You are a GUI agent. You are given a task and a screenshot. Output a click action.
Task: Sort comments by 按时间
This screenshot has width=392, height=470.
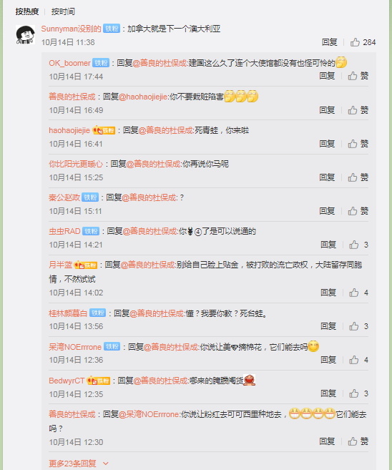coord(63,11)
